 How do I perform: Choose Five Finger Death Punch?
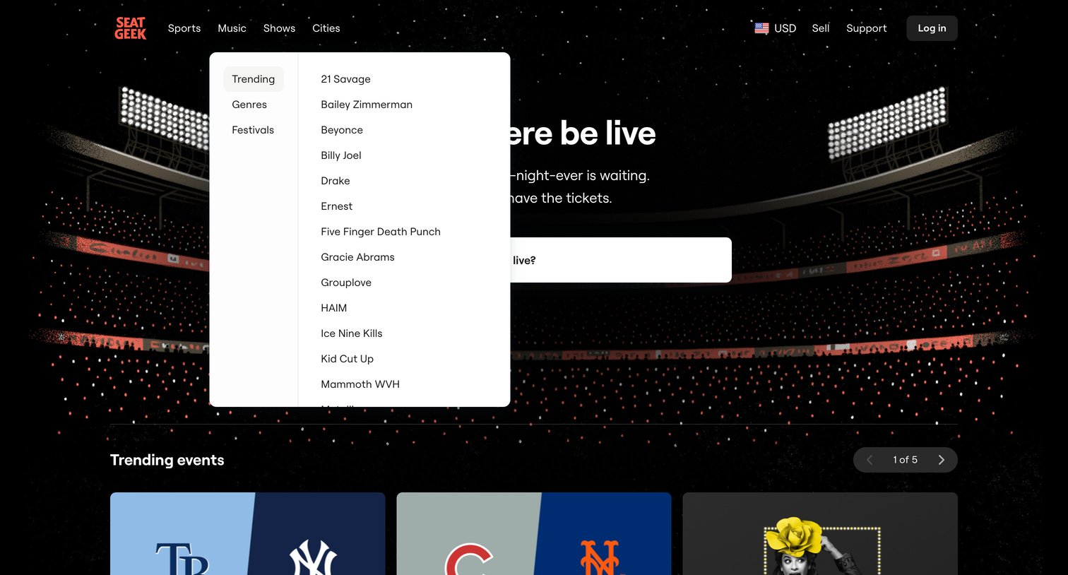coord(381,232)
